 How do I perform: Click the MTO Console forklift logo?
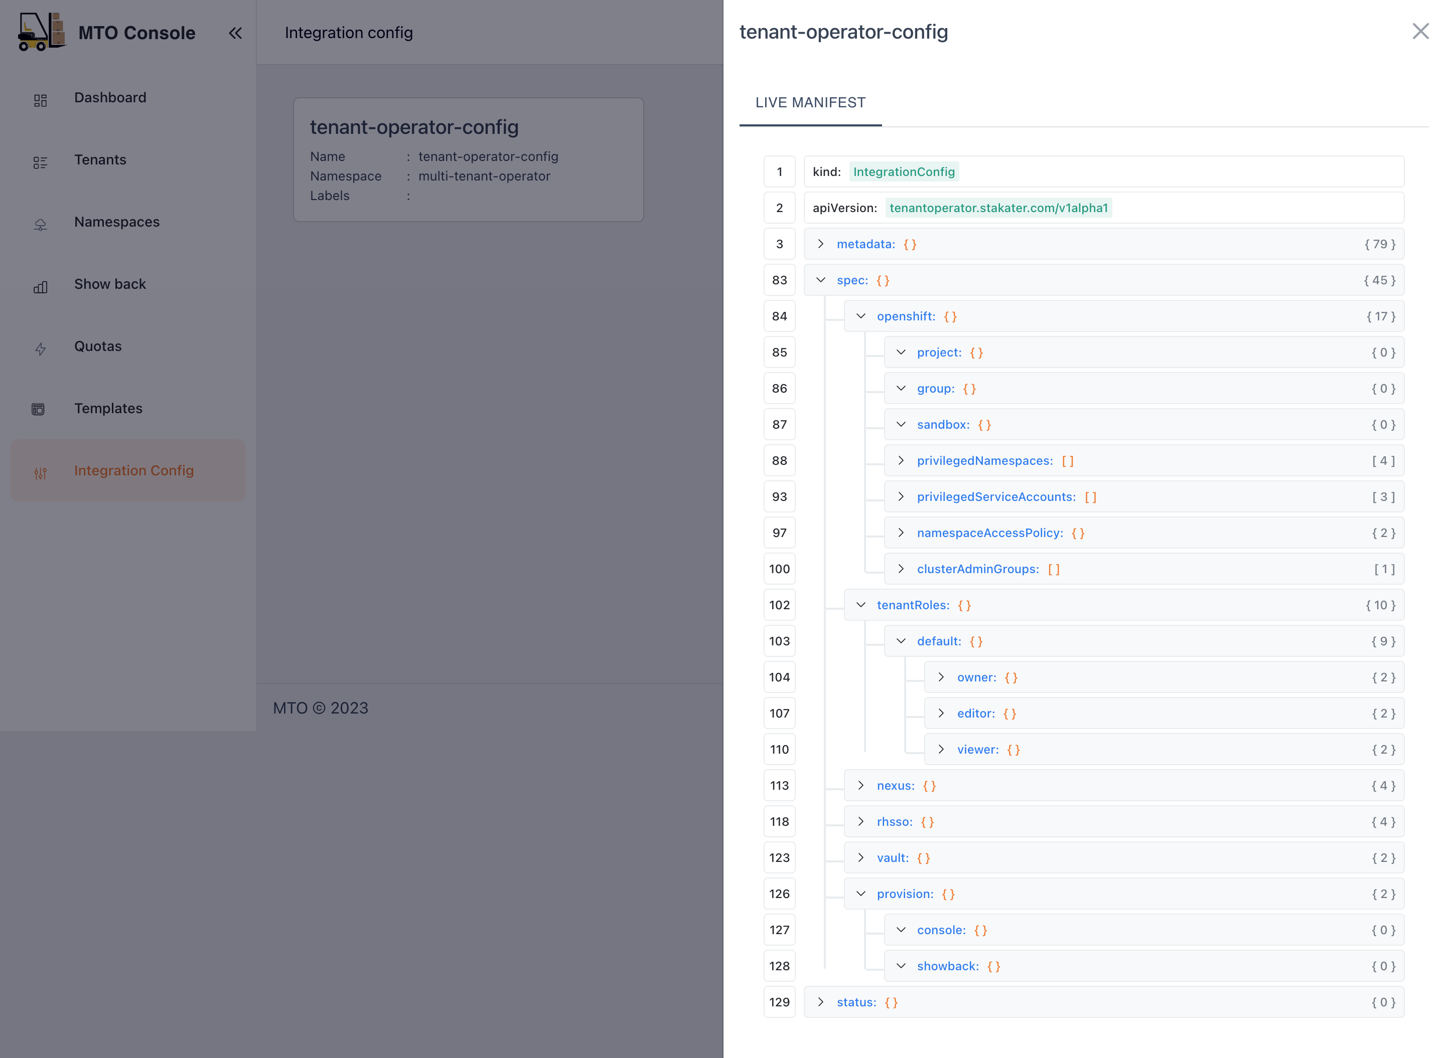[x=41, y=32]
